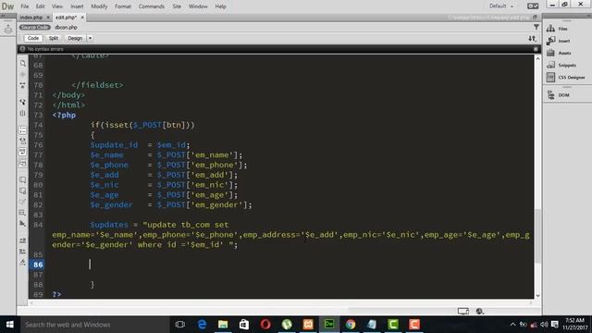Image resolution: width=592 pixels, height=333 pixels.
Task: Click the filter related files funnel icon
Action: tap(536, 27)
